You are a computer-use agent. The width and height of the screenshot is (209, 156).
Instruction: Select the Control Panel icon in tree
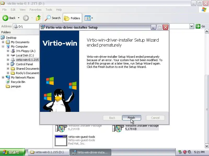(13, 64)
